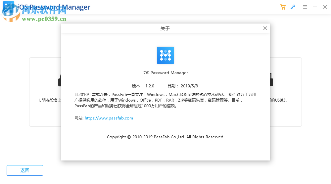Screen dimensions: 331x184
Task: Close the main application window
Action: pos(325,7)
